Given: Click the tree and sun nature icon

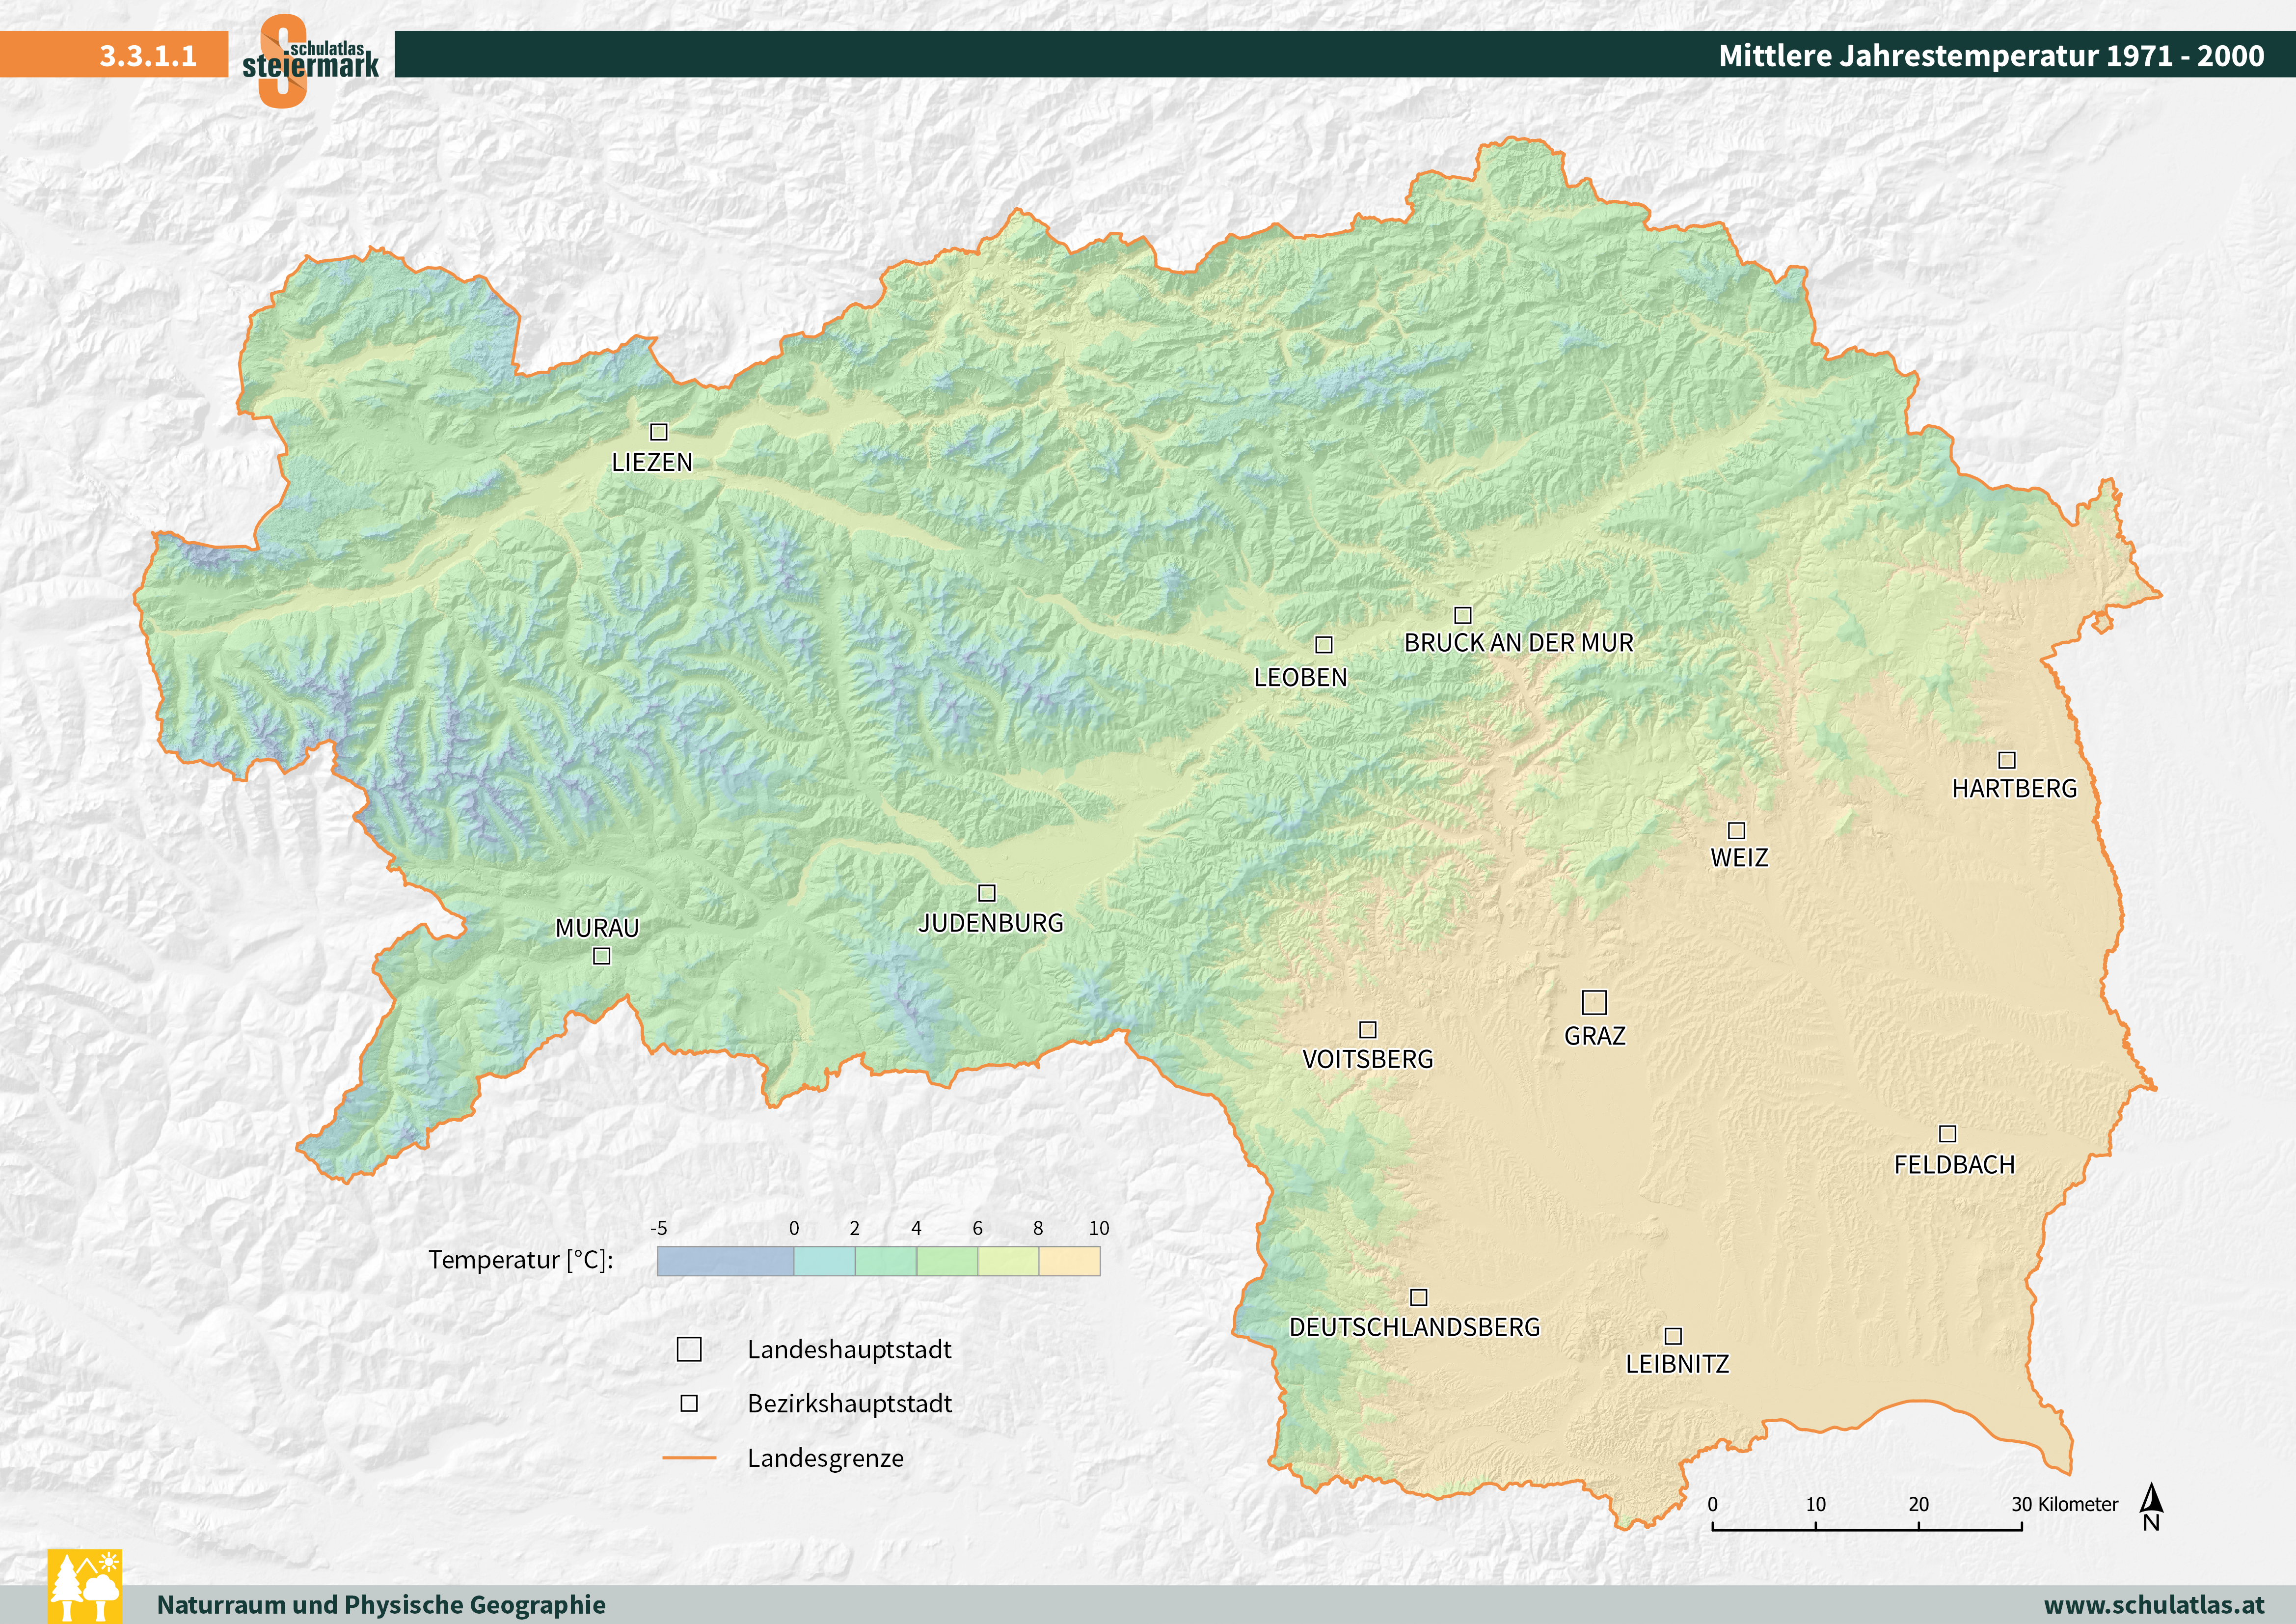Looking at the screenshot, I should [x=85, y=1586].
